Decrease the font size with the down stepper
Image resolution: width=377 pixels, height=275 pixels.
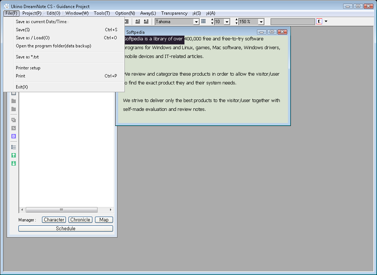click(x=212, y=23)
